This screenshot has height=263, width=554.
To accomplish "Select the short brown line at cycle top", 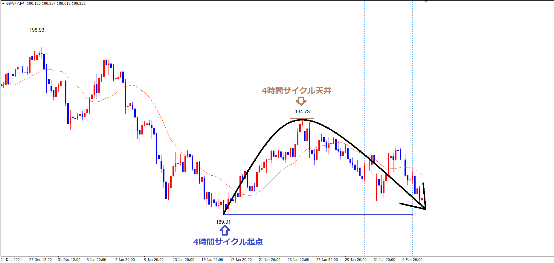I will 302,119.
